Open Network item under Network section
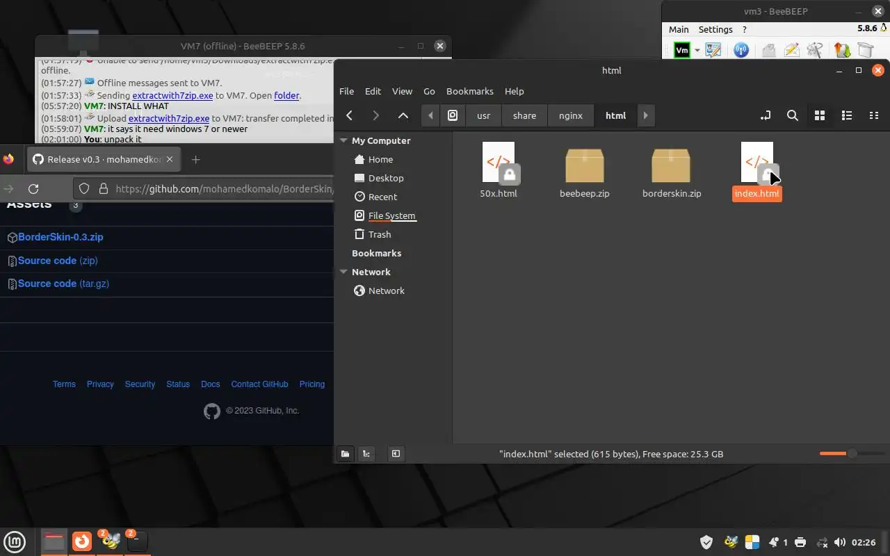This screenshot has width=890, height=556. 387,291
